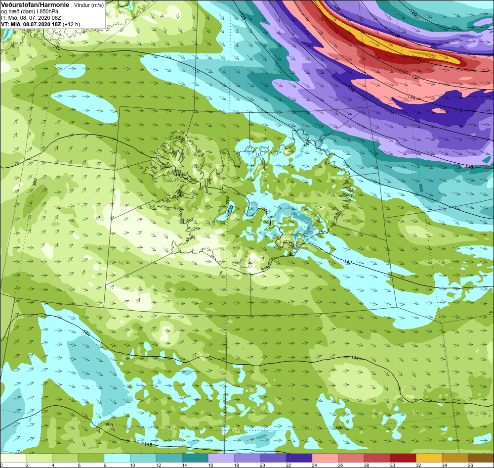Select the legend scale value 16

[x=210, y=465]
